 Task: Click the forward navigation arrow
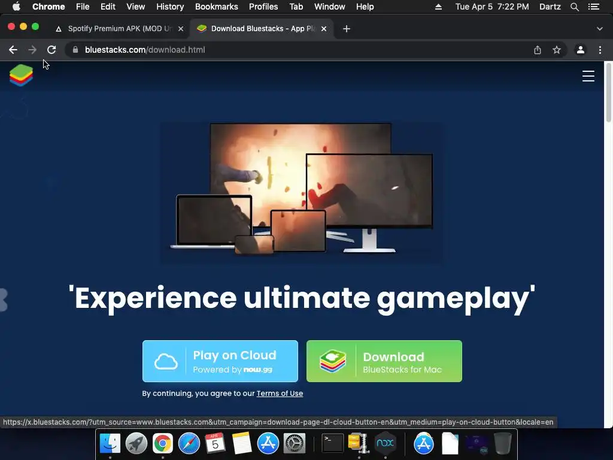(x=32, y=50)
